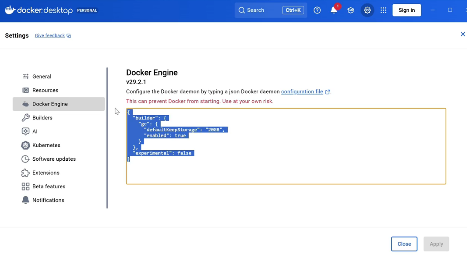Screen dimensions: 467x259
Task: Open the Learning center graduation cap icon
Action: click(x=350, y=10)
